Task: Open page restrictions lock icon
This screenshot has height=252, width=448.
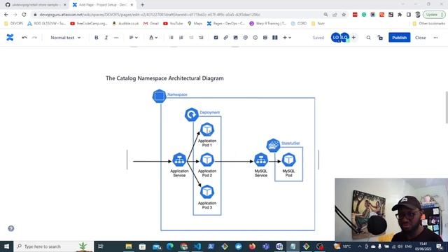Action: pyautogui.click(x=380, y=37)
